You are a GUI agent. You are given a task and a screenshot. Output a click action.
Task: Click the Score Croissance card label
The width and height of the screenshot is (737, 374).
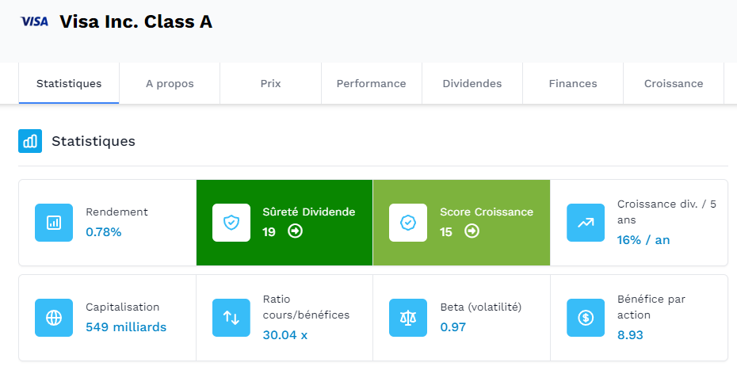(x=487, y=212)
